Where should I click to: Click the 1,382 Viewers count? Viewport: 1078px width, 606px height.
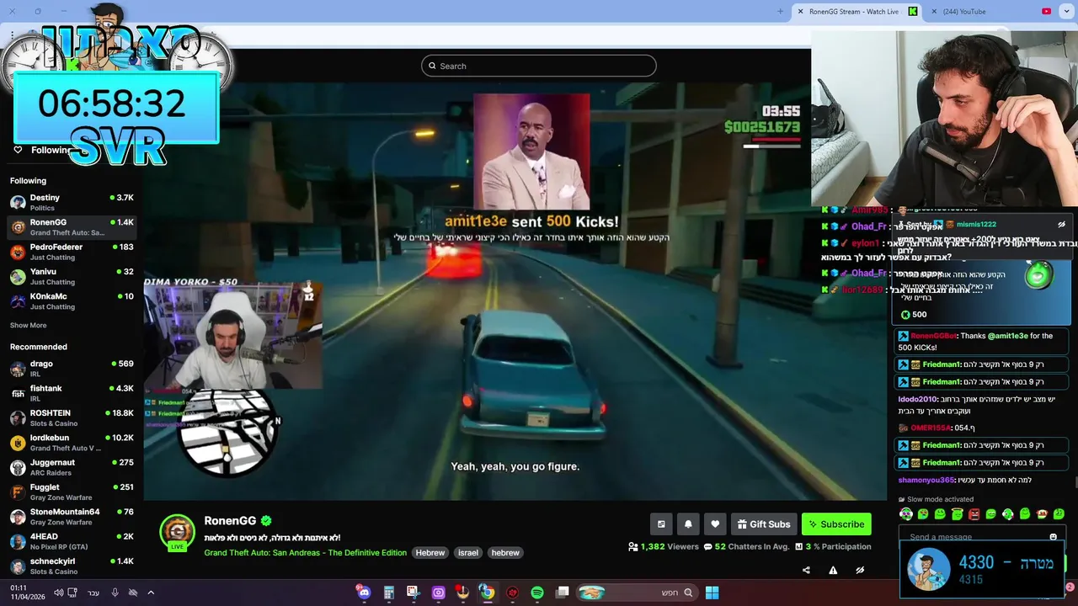click(664, 546)
